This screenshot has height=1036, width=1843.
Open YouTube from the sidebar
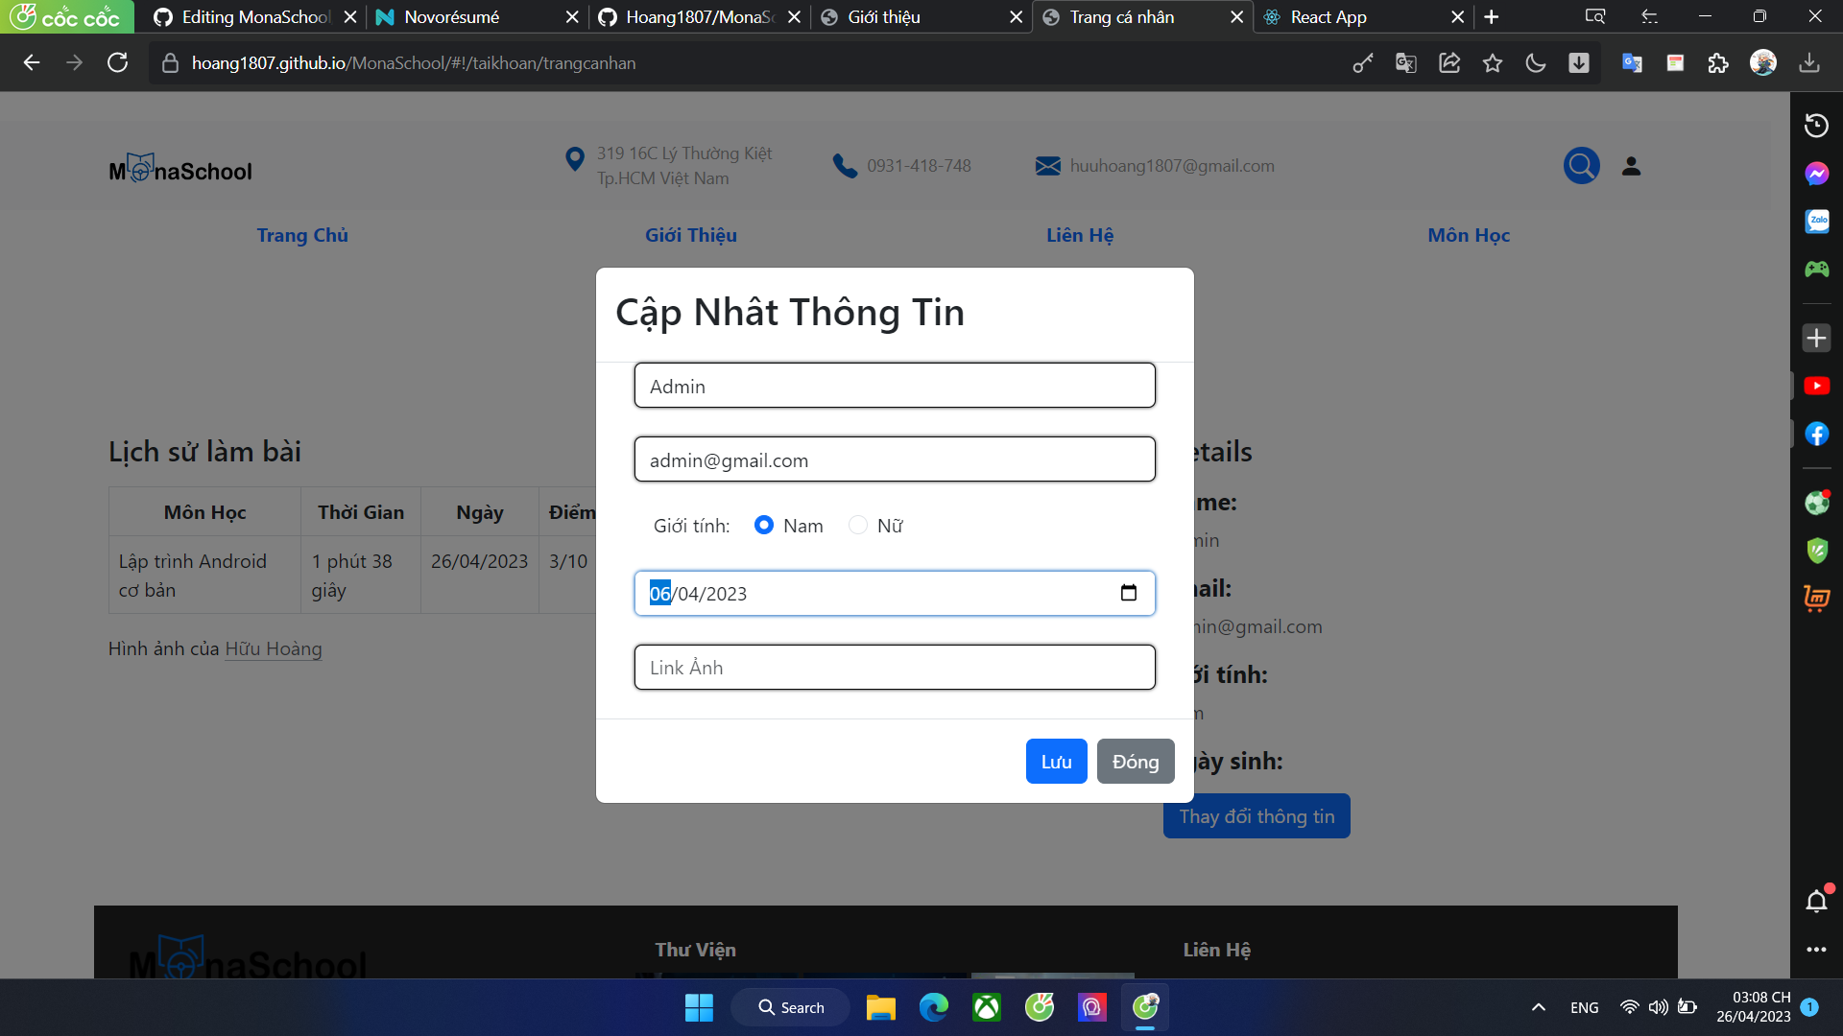point(1816,386)
